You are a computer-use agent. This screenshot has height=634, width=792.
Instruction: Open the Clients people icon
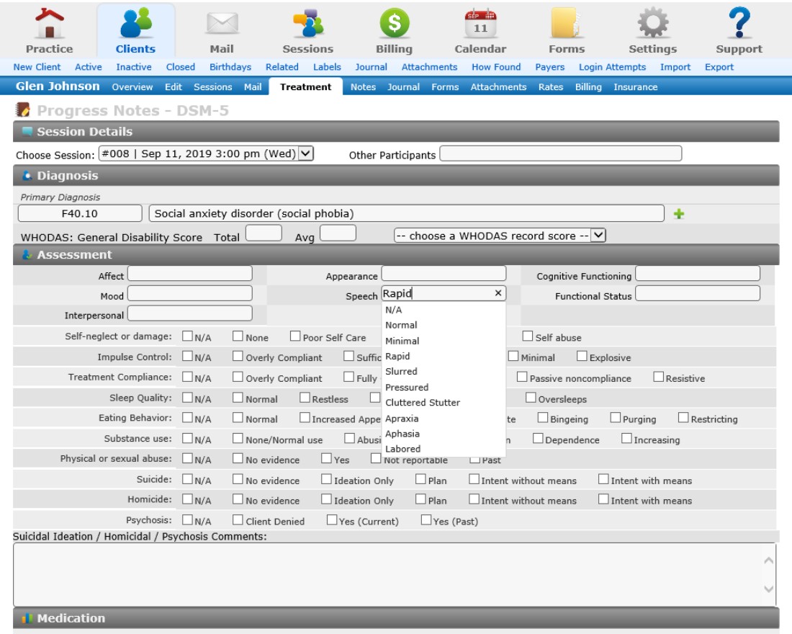[135, 23]
